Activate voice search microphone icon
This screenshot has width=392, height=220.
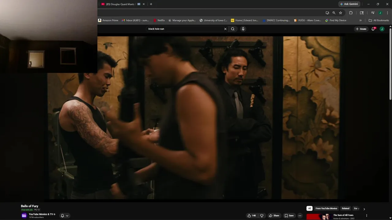click(243, 29)
